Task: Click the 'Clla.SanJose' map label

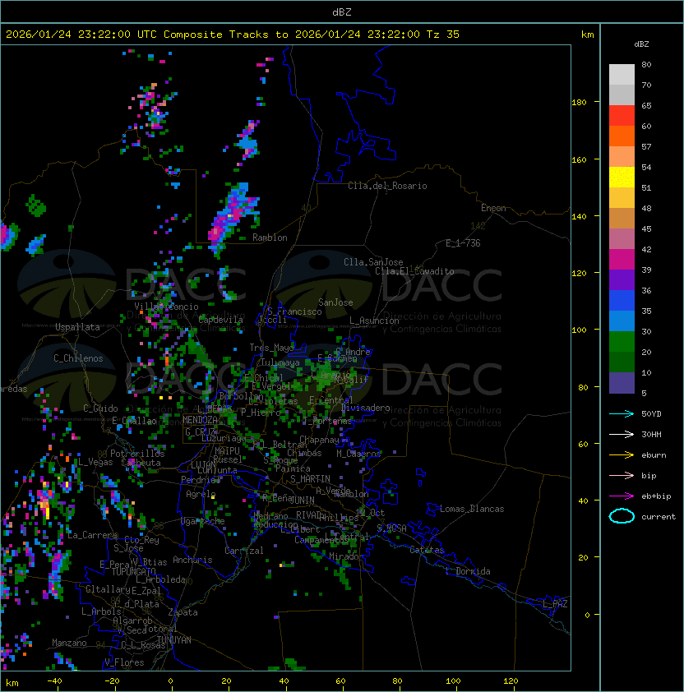Action: [x=373, y=262]
